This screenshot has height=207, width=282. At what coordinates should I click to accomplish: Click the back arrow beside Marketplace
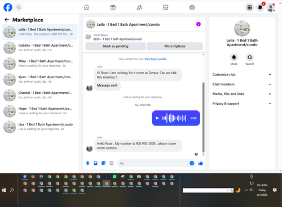7,20
